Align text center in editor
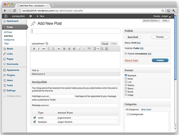Image resolution: width=179 pixels, height=135 pixels. pos(69,49)
